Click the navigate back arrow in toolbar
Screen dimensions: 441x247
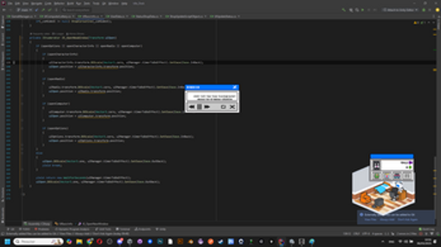(4, 10)
